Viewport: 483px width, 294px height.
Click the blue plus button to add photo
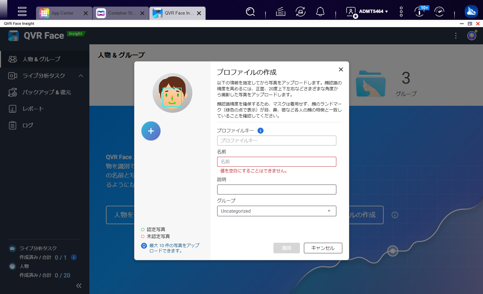151,131
